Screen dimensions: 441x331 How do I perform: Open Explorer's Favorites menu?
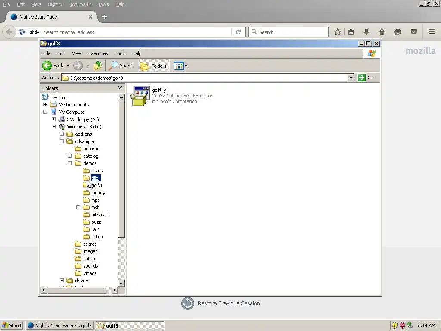coord(98,53)
